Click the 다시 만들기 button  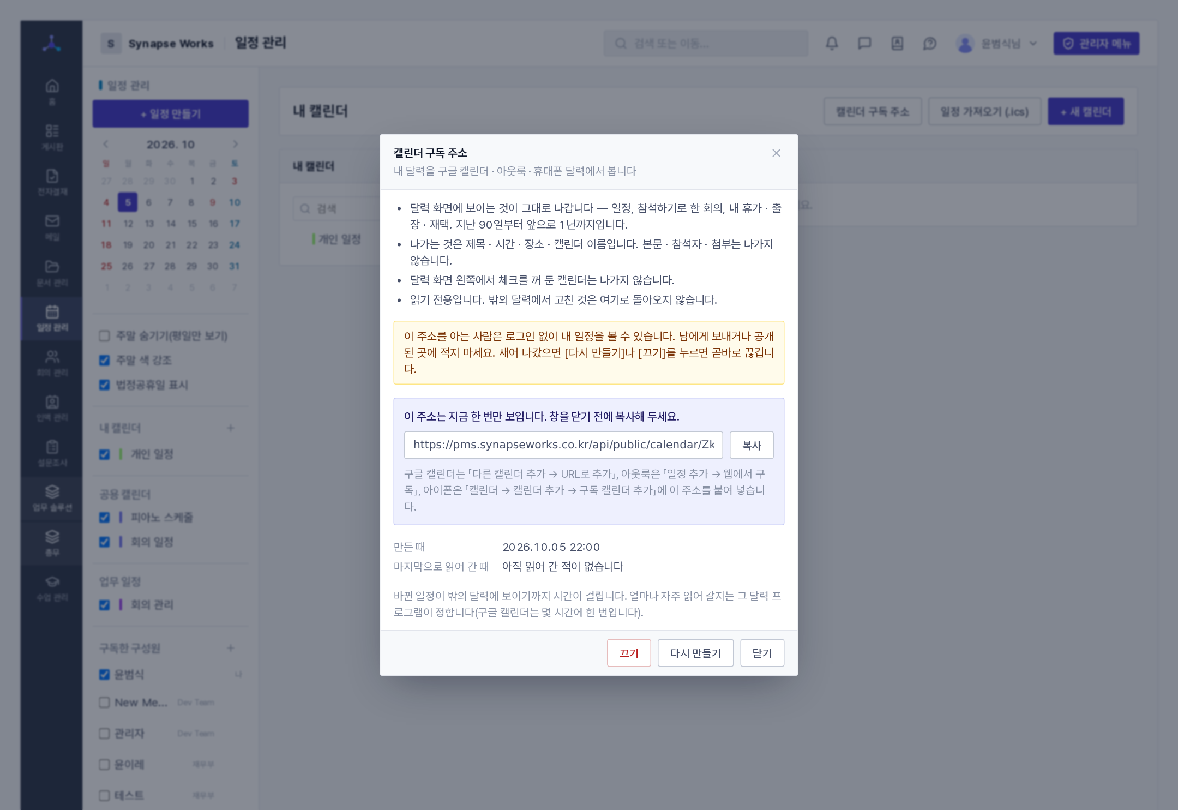coord(695,653)
